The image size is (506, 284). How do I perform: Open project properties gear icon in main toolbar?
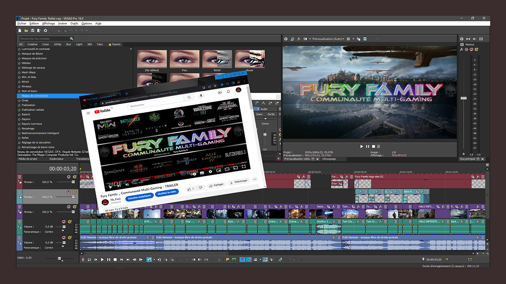(45, 30)
